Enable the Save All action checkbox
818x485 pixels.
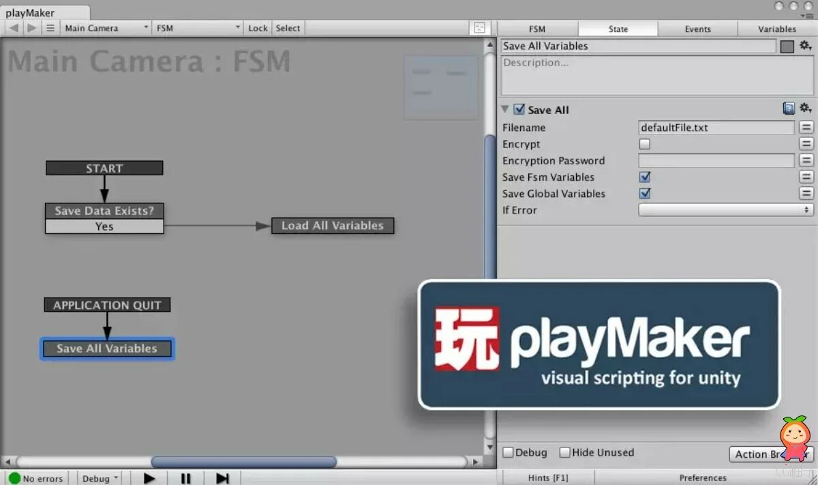tap(519, 109)
